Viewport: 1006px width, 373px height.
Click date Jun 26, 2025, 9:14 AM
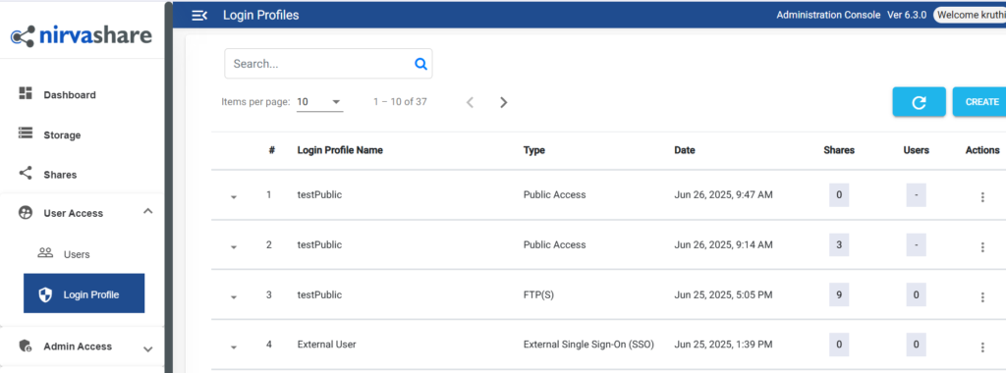(724, 244)
